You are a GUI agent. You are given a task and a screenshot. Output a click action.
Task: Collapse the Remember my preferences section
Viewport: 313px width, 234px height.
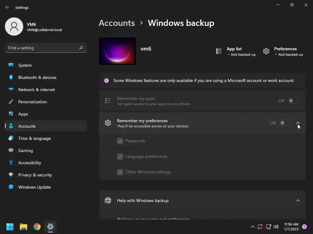[298, 123]
